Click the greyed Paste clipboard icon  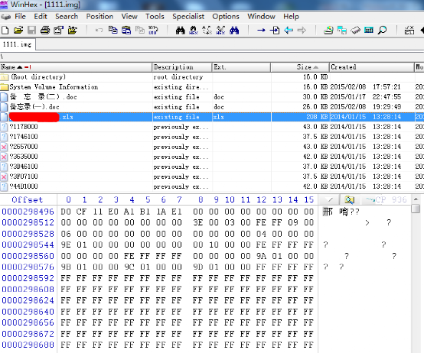(140, 30)
